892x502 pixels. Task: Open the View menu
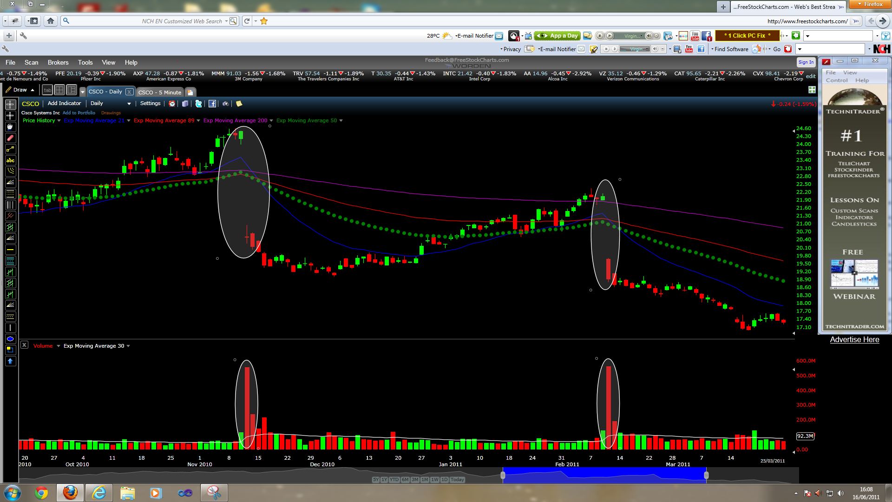108,62
